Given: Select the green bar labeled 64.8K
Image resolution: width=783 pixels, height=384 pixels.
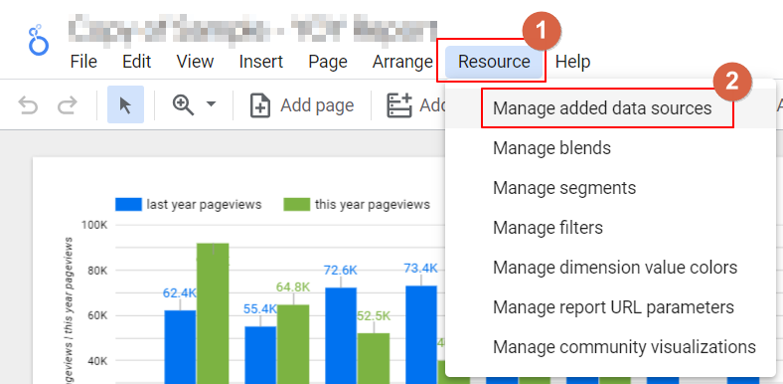Looking at the screenshot, I should tap(293, 344).
